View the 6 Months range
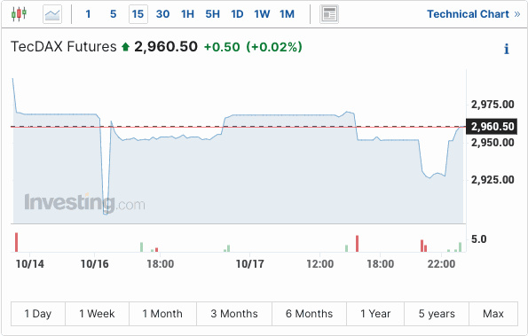Screen dimensions: 528x336 point(309,314)
